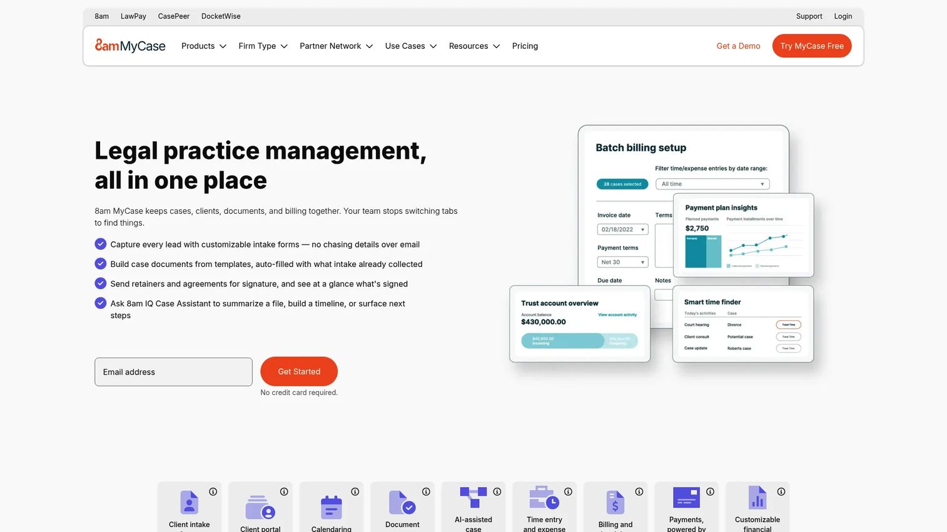Click the "No credit card required." text
The height and width of the screenshot is (532, 947).
299,393
